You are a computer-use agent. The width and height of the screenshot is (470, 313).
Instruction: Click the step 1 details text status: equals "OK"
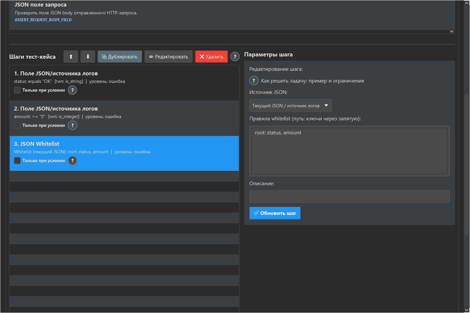[x=33, y=82]
